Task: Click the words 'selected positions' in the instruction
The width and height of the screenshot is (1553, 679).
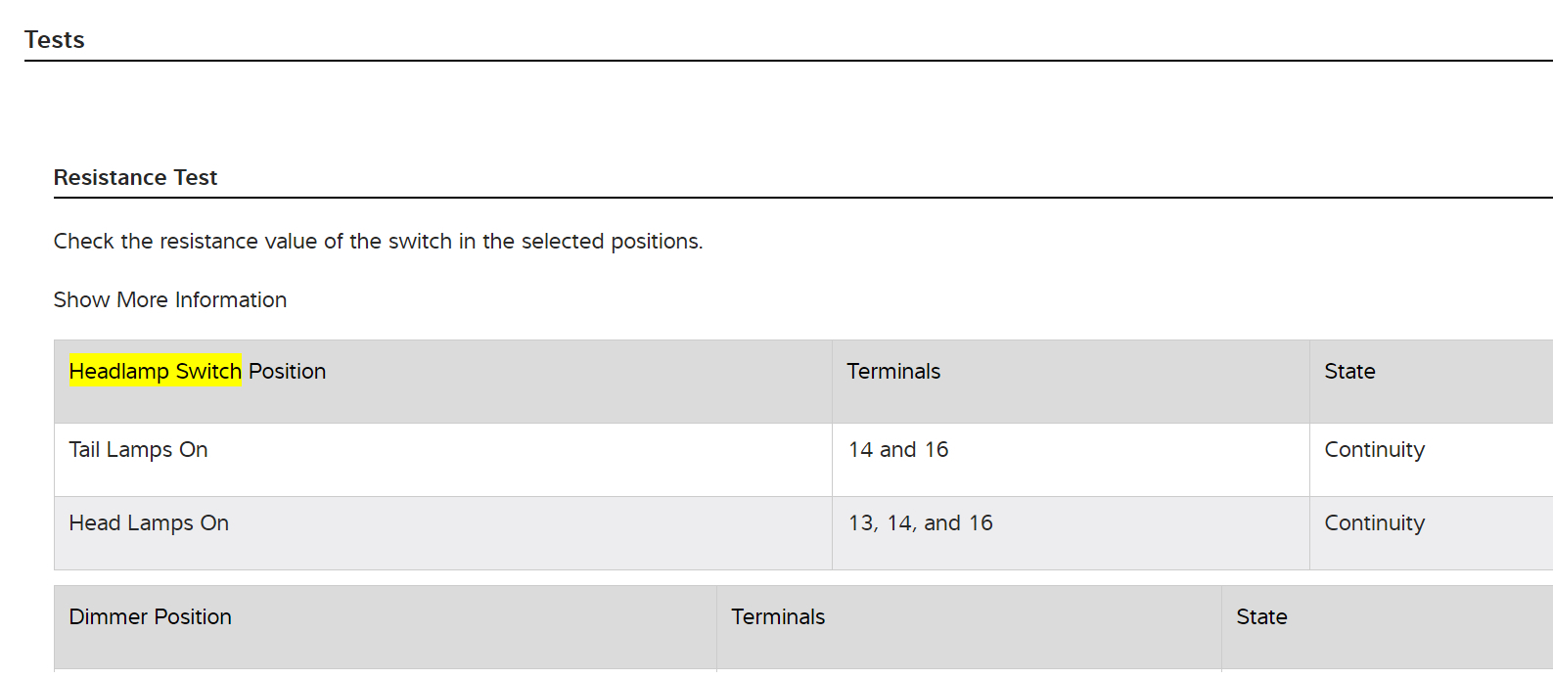Action: pyautogui.click(x=610, y=242)
